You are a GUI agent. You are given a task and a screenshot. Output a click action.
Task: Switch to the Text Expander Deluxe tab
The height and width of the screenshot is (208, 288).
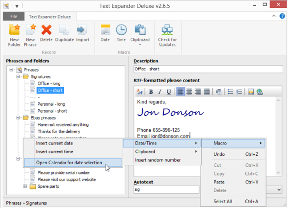[x=50, y=17]
